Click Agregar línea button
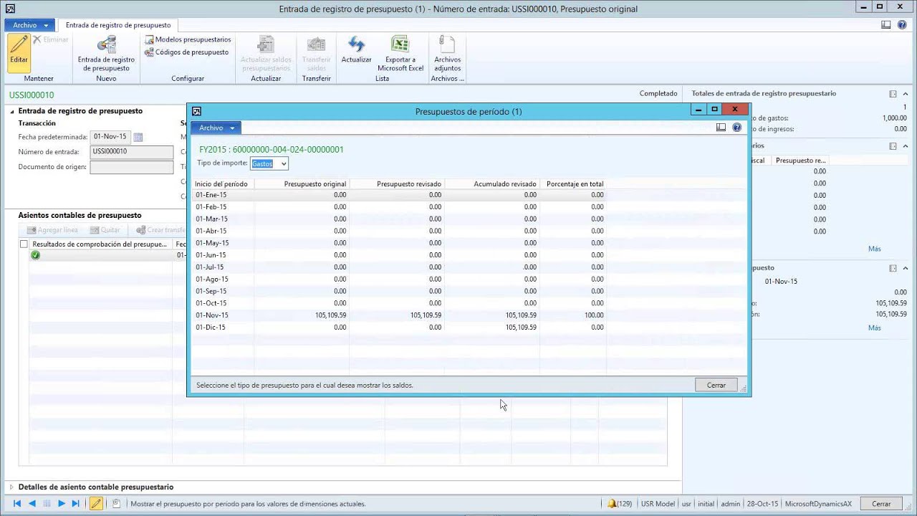 click(53, 230)
